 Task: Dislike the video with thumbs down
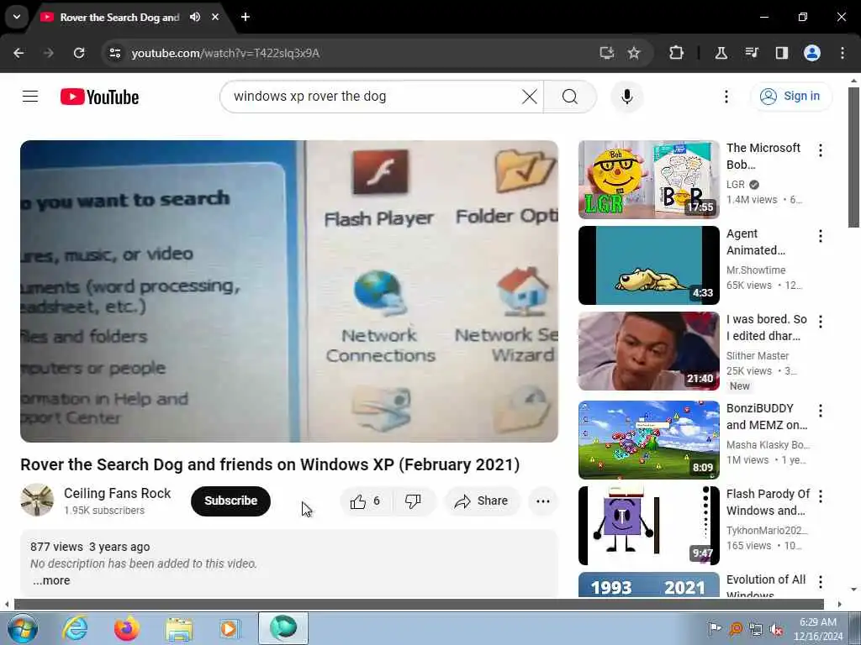point(414,501)
